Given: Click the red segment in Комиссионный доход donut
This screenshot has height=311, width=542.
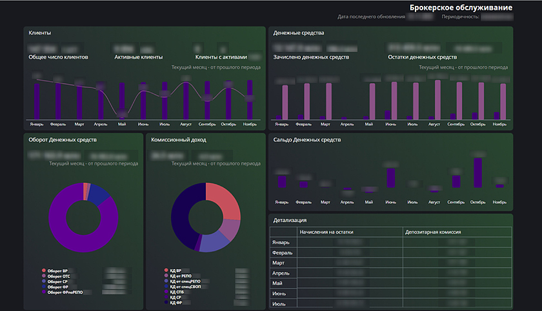Looking at the screenshot, I should (226, 200).
